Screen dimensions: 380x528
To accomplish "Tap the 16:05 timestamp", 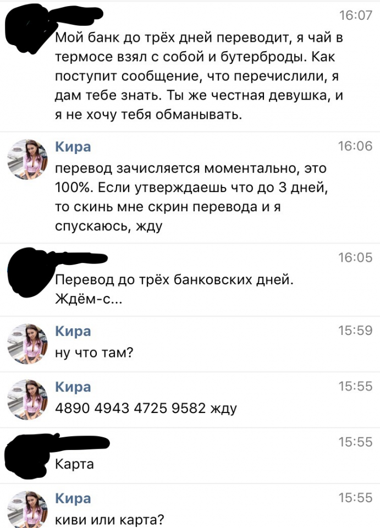I will [355, 257].
